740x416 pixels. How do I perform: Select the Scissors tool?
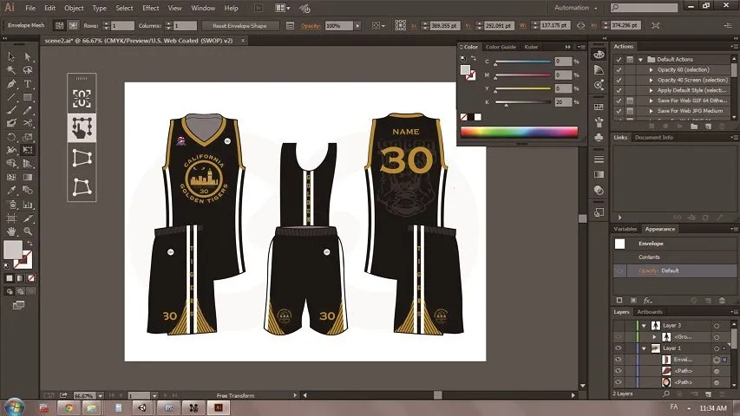click(28, 123)
